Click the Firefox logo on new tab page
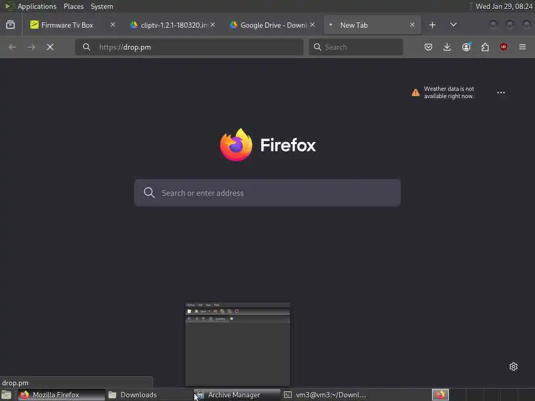The width and height of the screenshot is (535, 401). pyautogui.click(x=236, y=145)
